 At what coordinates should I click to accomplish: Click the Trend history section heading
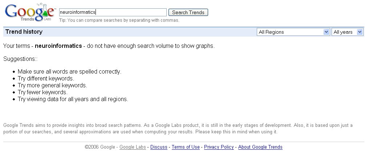pos(24,32)
